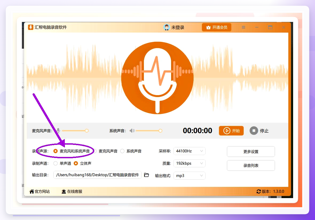The height and width of the screenshot is (220, 315).
Task: Maximize the recorder window
Action: pos(270,27)
